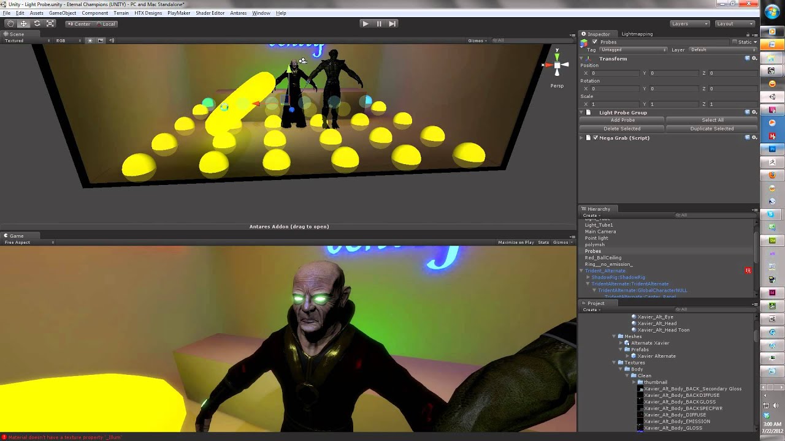The image size is (785, 441).
Task: Open Light Probe Group help icon
Action: (x=747, y=113)
